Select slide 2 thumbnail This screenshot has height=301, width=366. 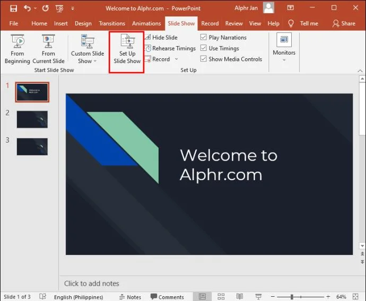point(32,119)
